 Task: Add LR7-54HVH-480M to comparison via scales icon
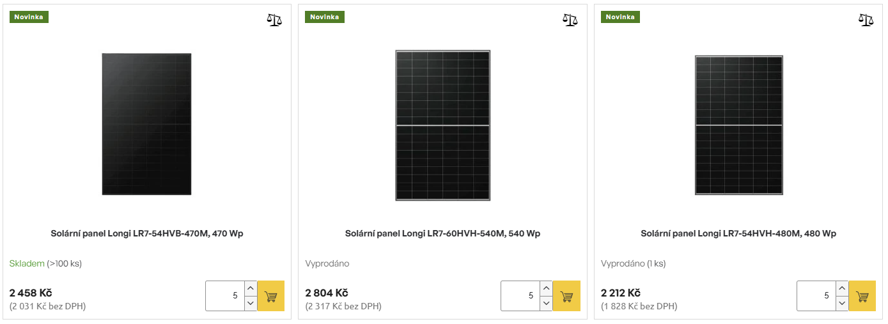pyautogui.click(x=866, y=20)
